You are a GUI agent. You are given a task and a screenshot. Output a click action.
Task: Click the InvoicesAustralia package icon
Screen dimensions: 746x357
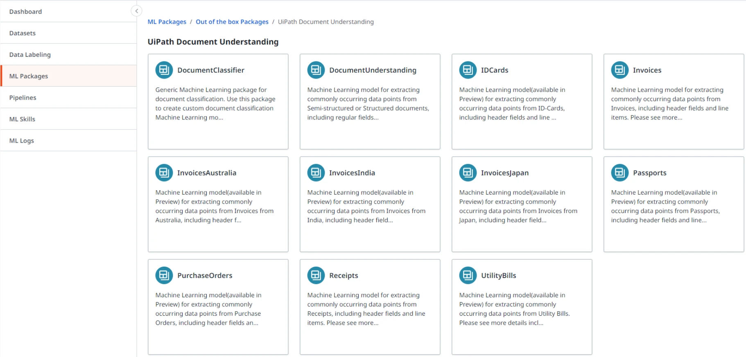[x=164, y=173]
